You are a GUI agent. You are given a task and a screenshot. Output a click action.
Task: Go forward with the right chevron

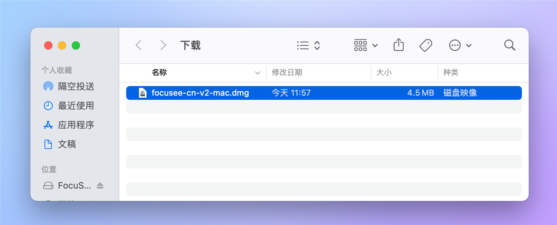tap(163, 45)
